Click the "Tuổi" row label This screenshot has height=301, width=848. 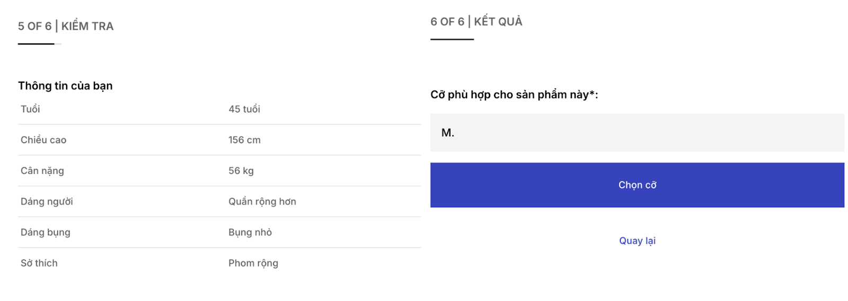(x=30, y=109)
